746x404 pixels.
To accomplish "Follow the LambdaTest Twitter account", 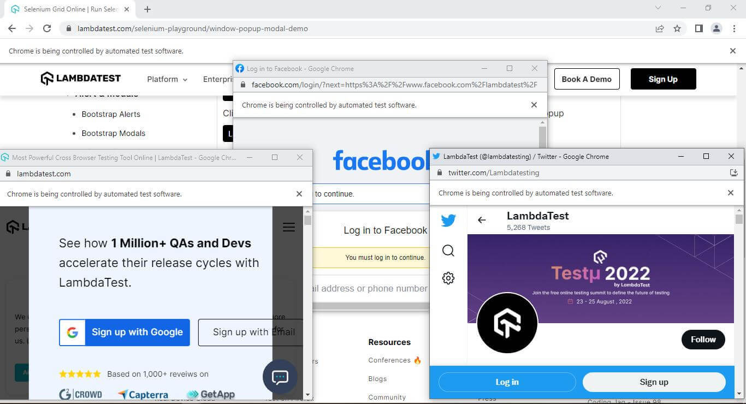I will 703,340.
